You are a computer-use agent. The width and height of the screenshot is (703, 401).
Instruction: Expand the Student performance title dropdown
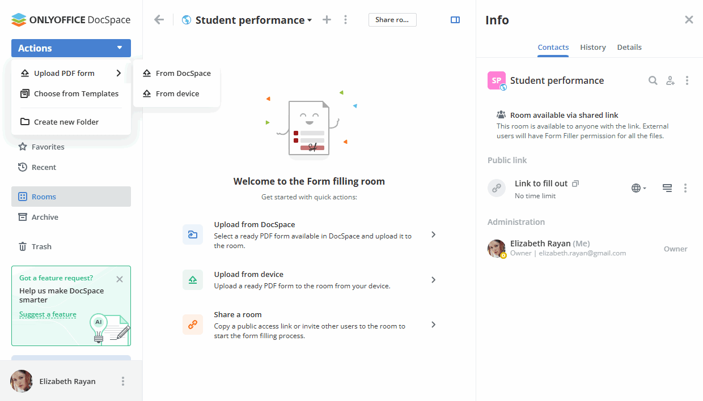pos(310,20)
